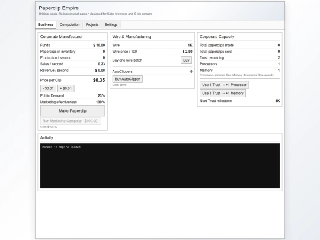
Task: Click the Marketing effectiveness 100% value
Action: coord(100,102)
